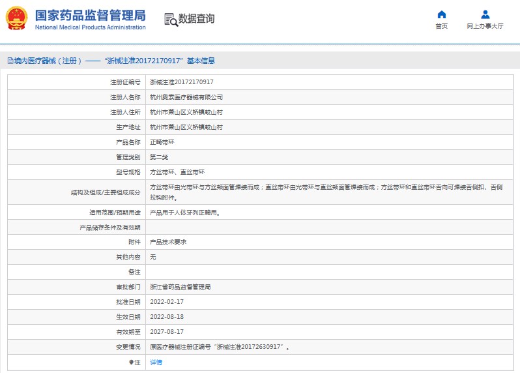The width and height of the screenshot is (520, 373).
Task: Click the 国家药品监督管理局 title text
Action: [x=90, y=15]
